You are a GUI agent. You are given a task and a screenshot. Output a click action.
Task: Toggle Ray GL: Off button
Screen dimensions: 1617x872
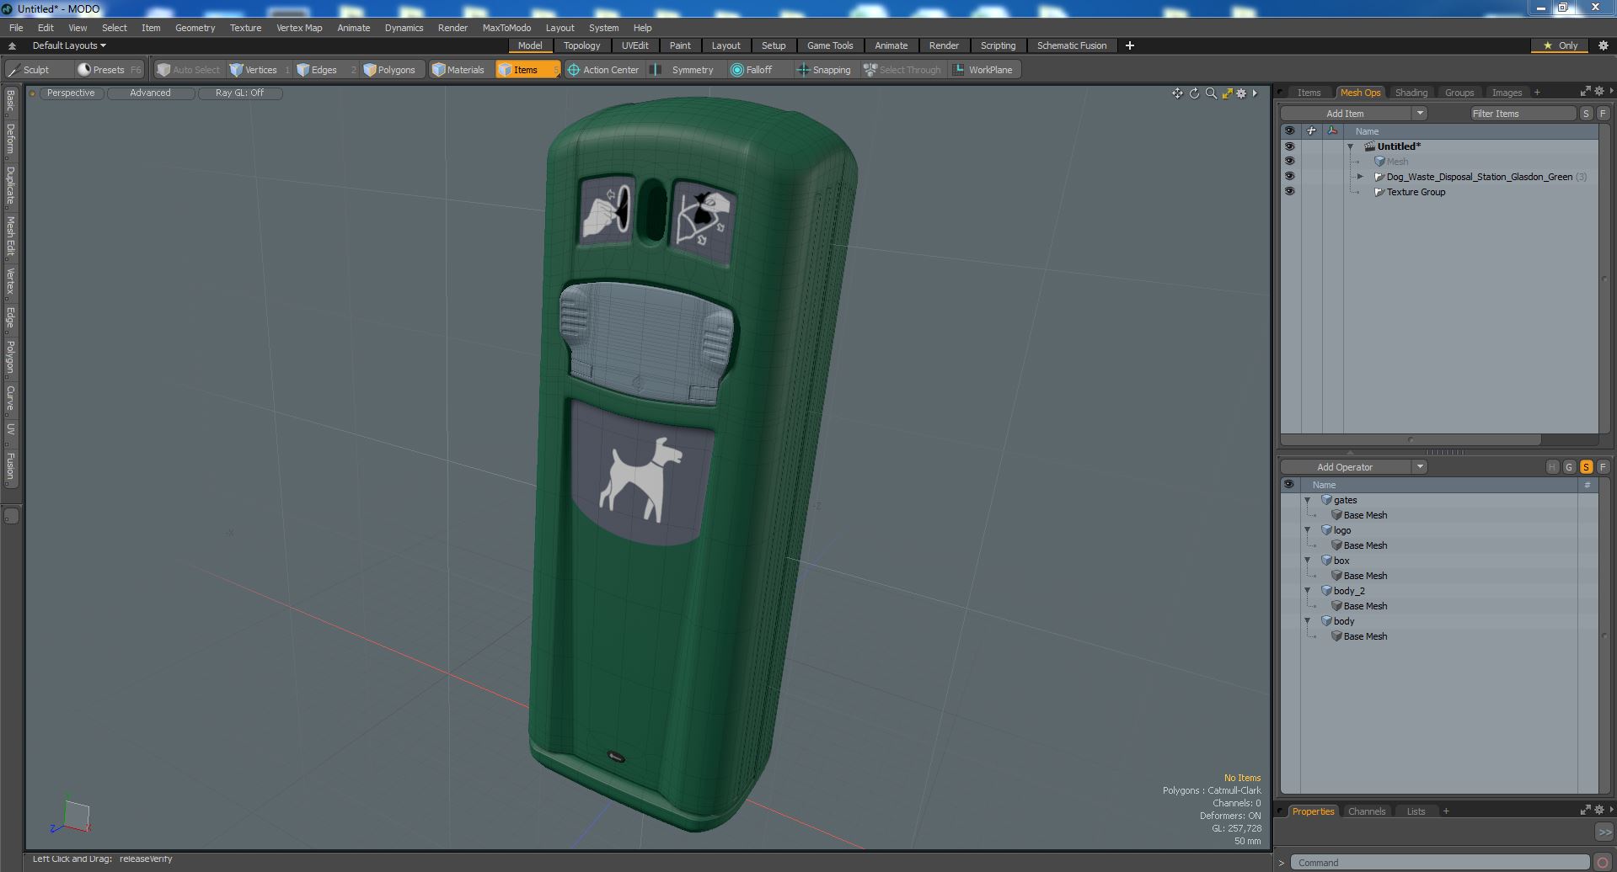(x=239, y=93)
